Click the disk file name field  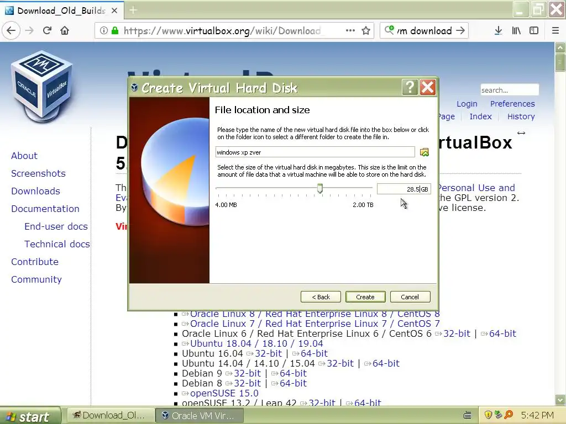315,152
